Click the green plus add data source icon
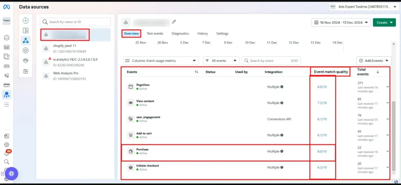Screen dimensions: 401x185 click(x=25, y=21)
